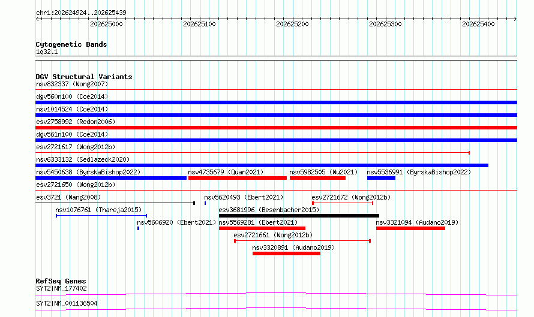Select the dgv560n100 (Coe2014) blue bar

[x=276, y=102]
